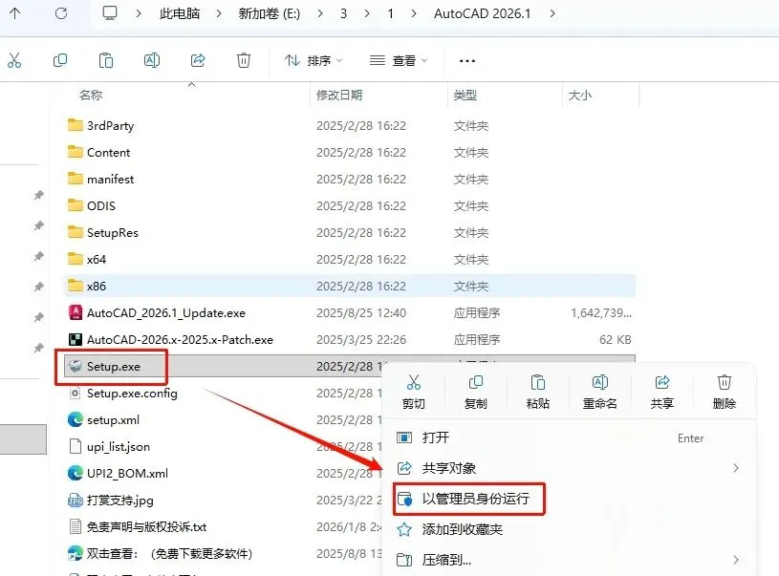Click 粘贴 in the context menu
779x576 pixels.
(x=537, y=392)
